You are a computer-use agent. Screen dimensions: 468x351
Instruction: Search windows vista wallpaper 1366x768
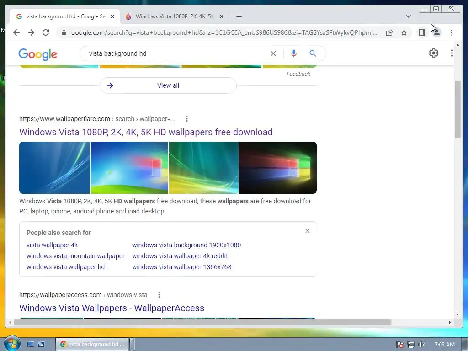point(181,267)
